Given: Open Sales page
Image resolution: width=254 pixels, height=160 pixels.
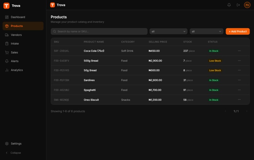Looking at the screenshot, I should point(23,52).
